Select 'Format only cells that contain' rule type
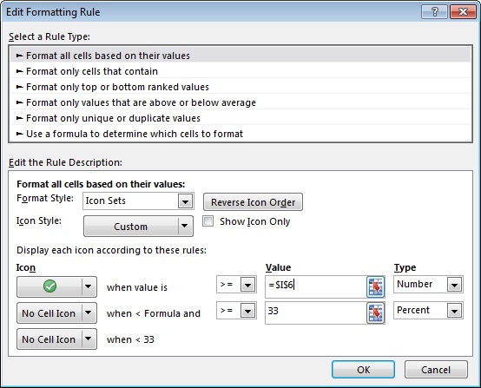The width and height of the screenshot is (481, 388). coord(240,71)
